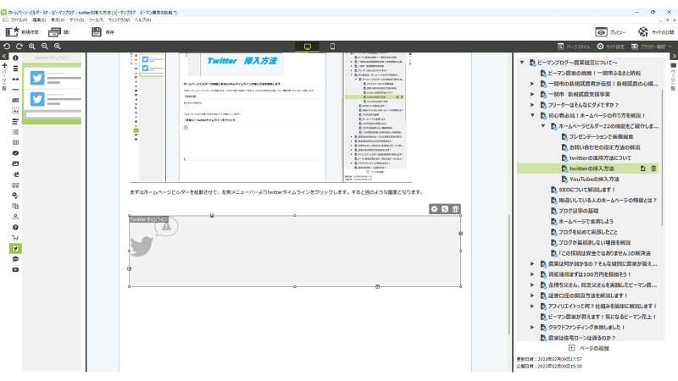Select the shopping cart part icon

[15, 238]
